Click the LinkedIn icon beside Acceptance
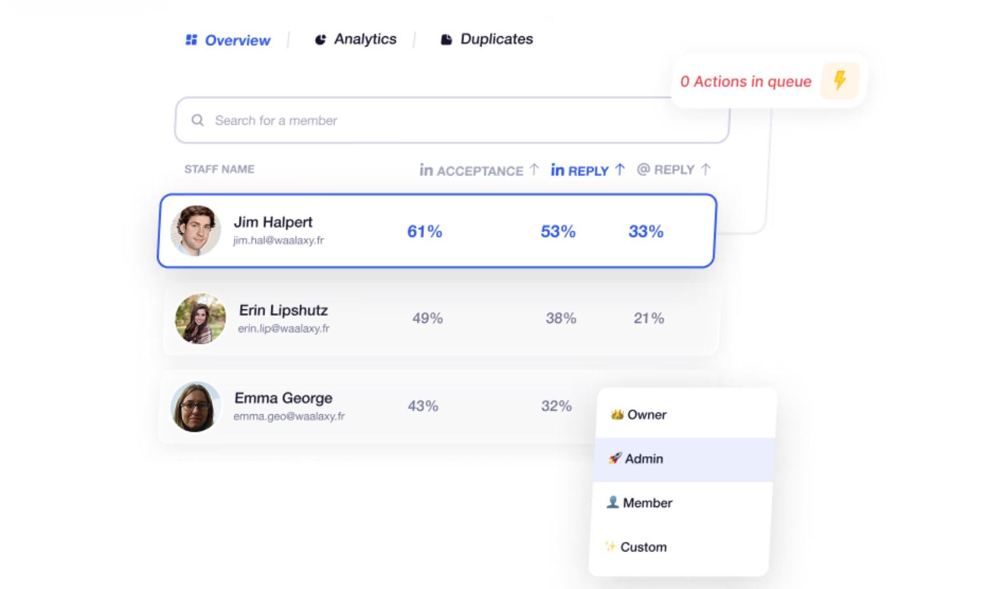This screenshot has height=589, width=1001. click(426, 170)
